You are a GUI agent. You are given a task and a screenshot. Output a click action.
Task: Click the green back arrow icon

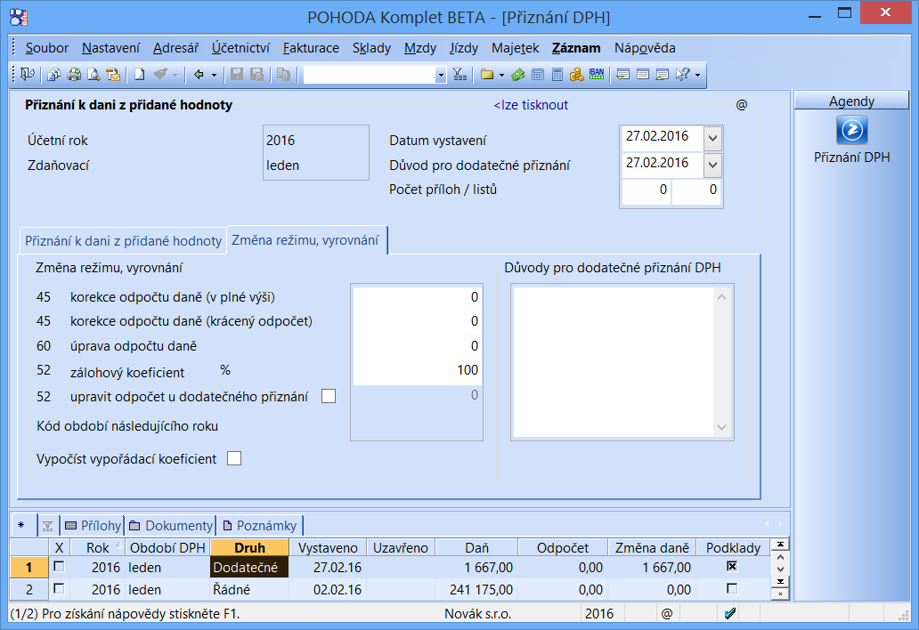(199, 75)
